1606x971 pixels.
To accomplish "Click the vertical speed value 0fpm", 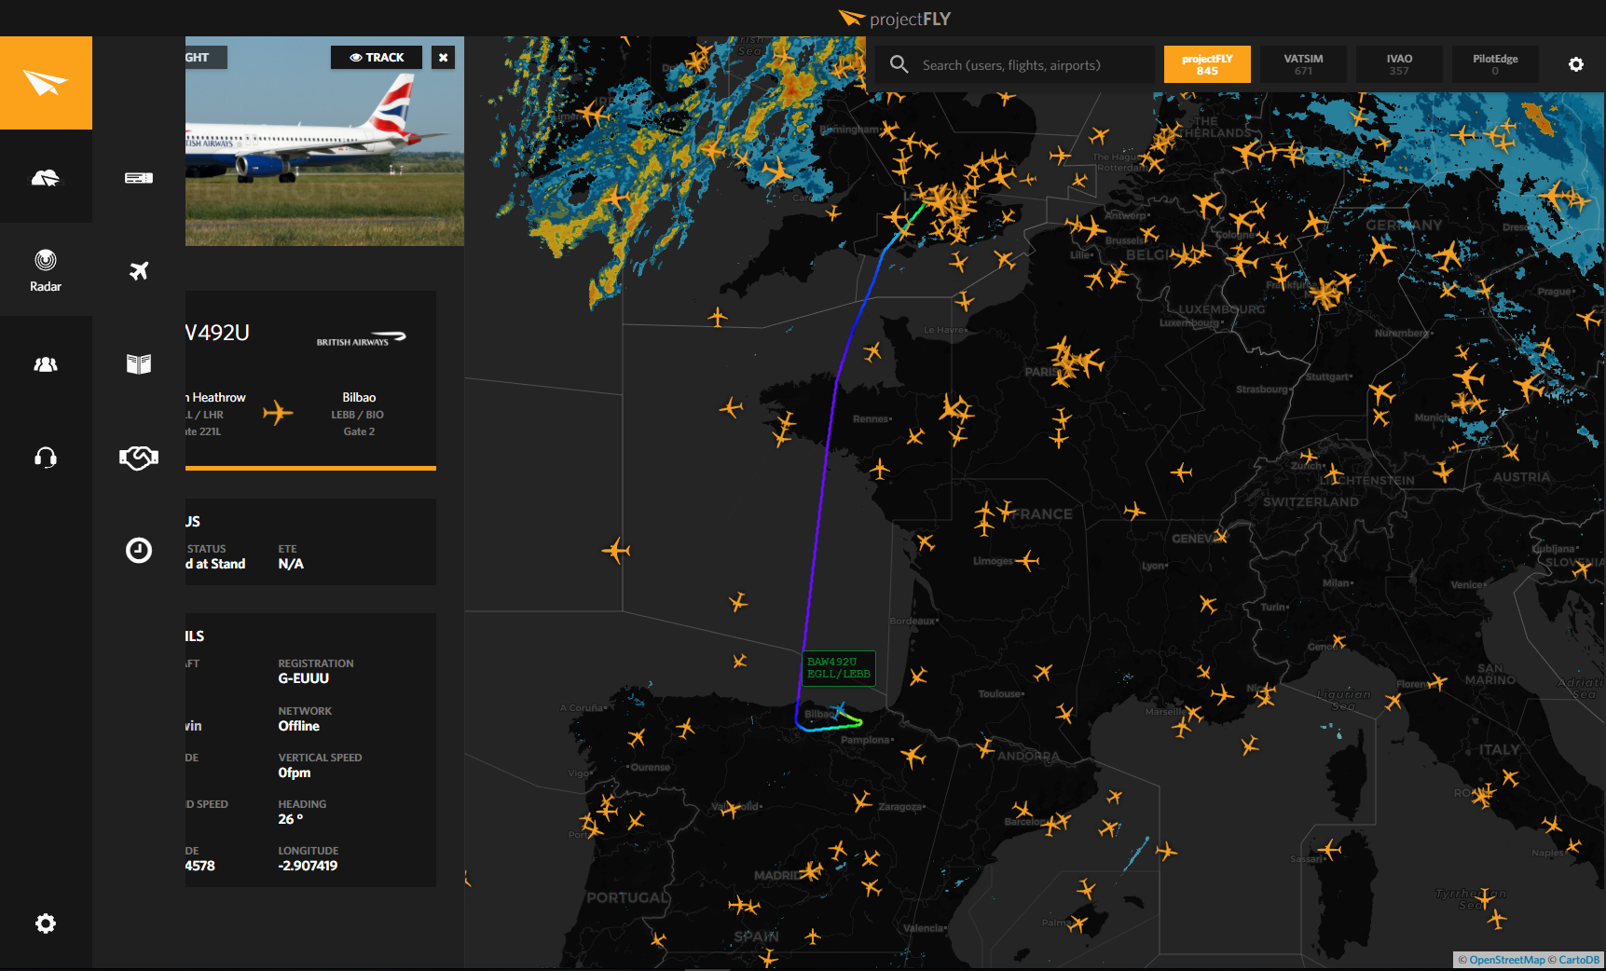I will point(295,773).
